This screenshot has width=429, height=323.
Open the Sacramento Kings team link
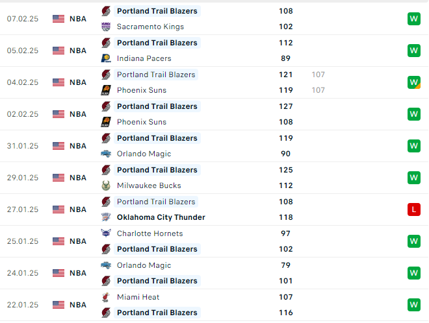150,27
